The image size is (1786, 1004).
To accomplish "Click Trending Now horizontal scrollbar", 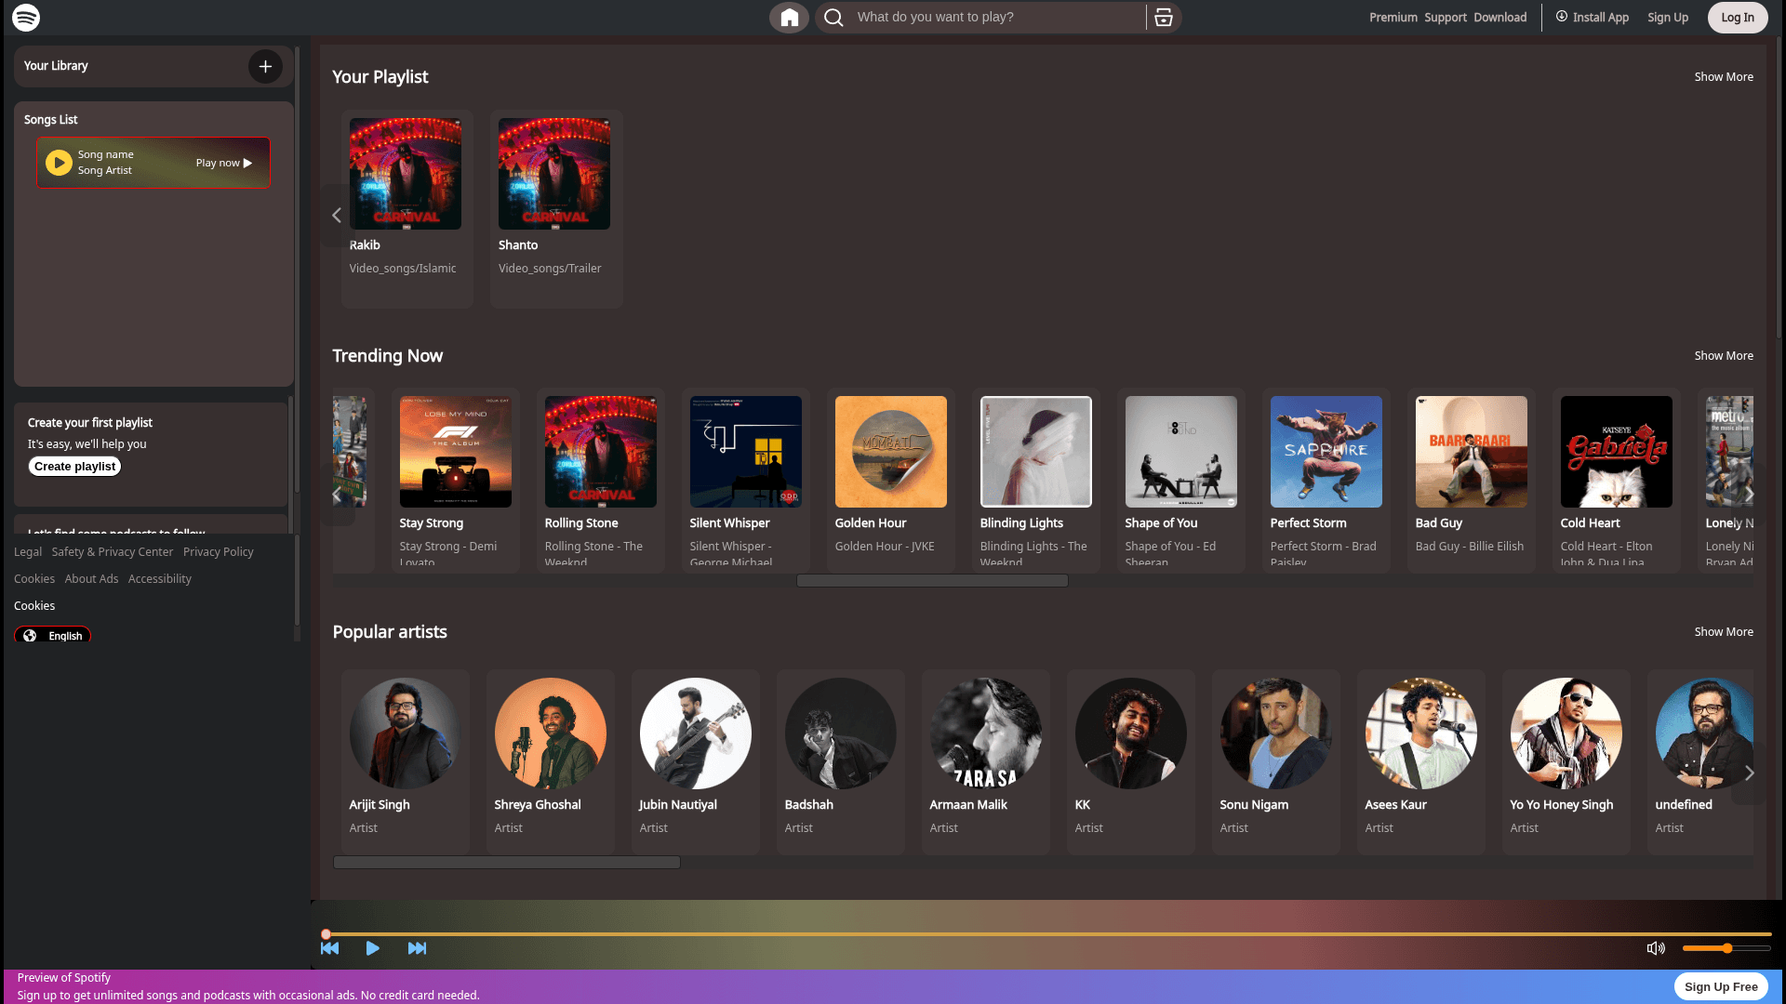I will pyautogui.click(x=932, y=581).
